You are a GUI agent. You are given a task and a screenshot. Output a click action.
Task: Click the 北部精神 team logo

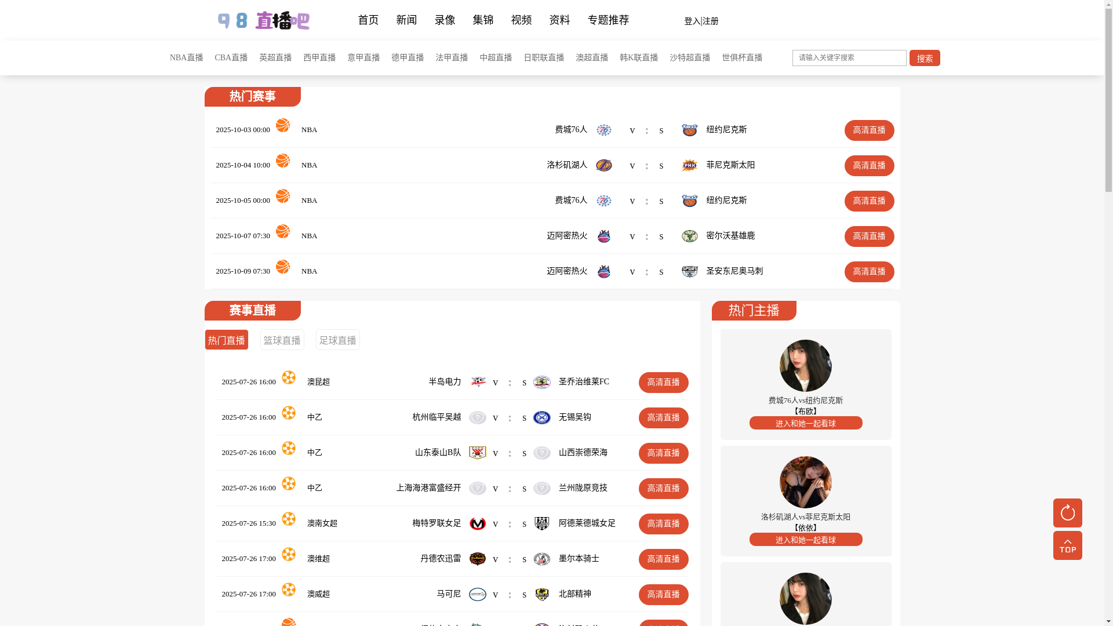click(542, 594)
